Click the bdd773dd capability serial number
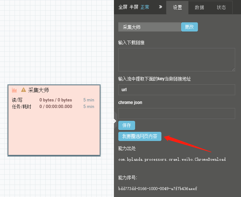 (158, 189)
